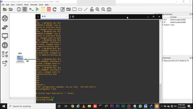Open console window three-dot menu
The image size is (193, 109).
(x=38, y=17)
